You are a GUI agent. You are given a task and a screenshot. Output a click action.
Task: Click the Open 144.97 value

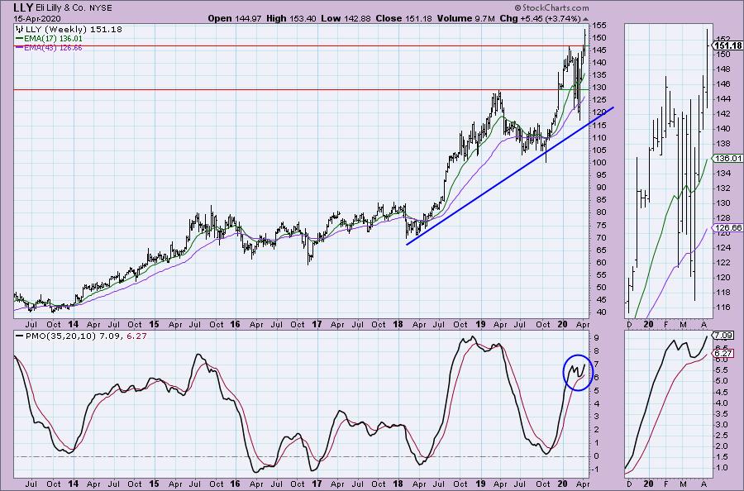pyautogui.click(x=235, y=18)
